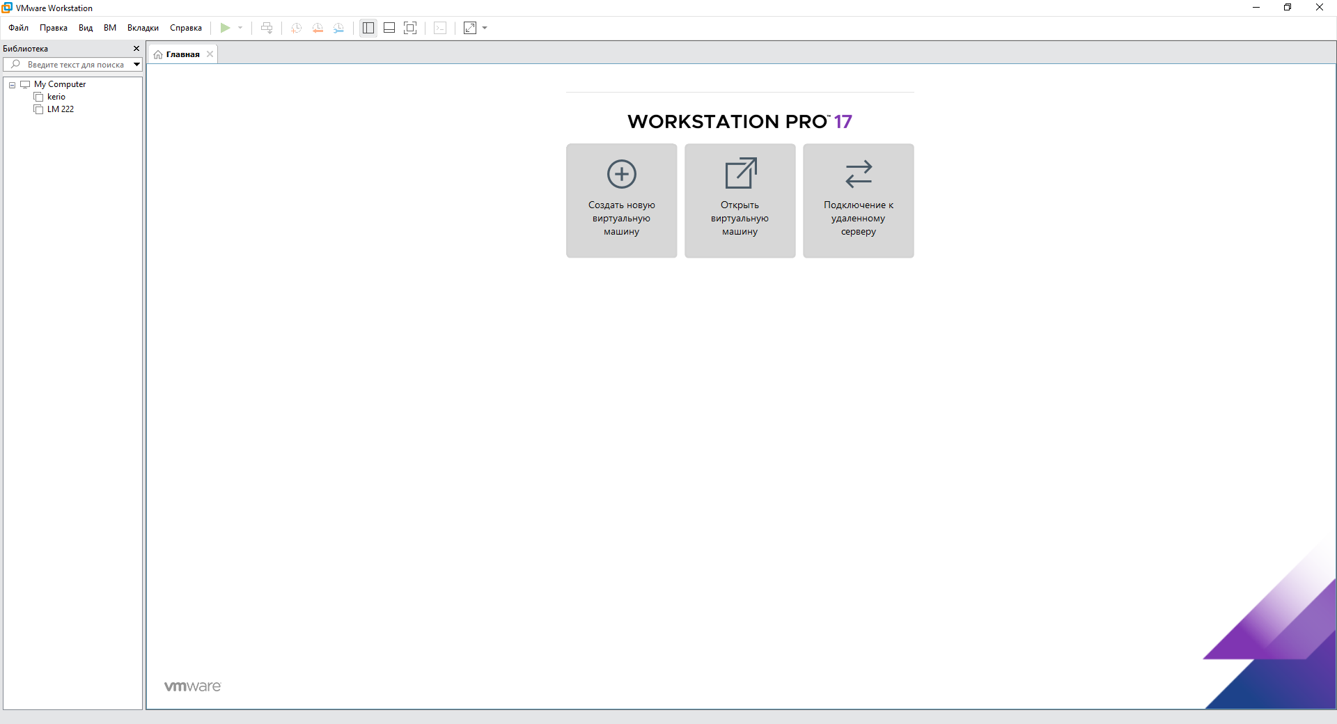Image resolution: width=1337 pixels, height=724 pixels.
Task: Open the Вкладки menu
Action: coord(143,28)
